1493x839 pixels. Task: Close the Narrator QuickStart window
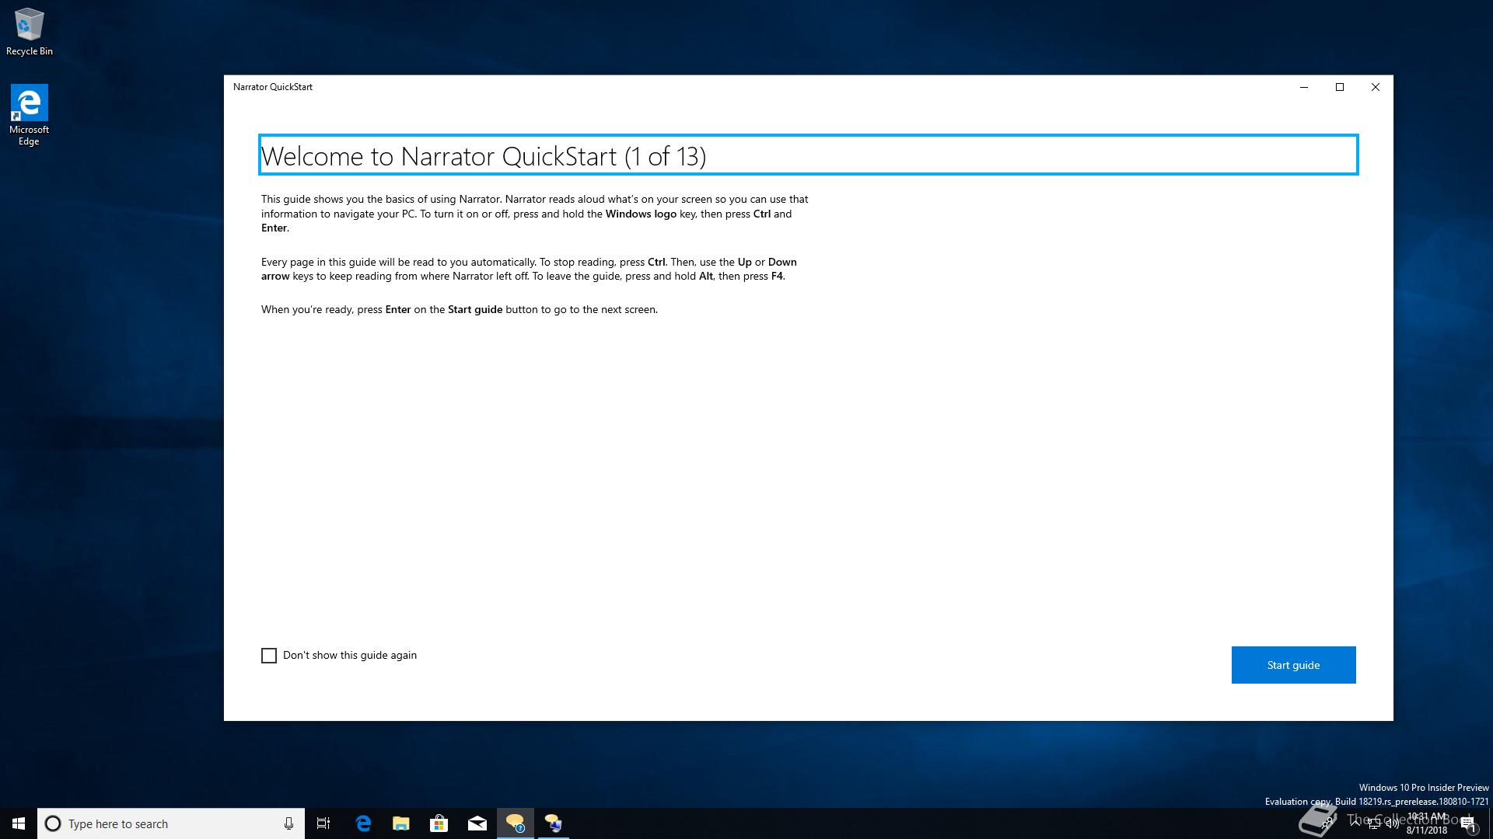1376,87
